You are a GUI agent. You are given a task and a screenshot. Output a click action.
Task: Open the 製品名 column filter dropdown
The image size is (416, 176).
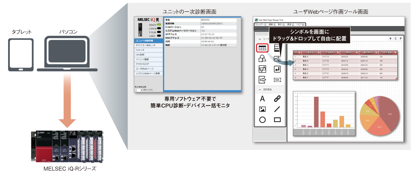[318, 53]
